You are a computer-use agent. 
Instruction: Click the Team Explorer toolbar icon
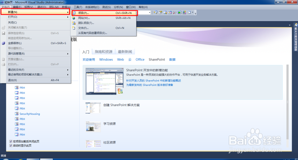170,12
